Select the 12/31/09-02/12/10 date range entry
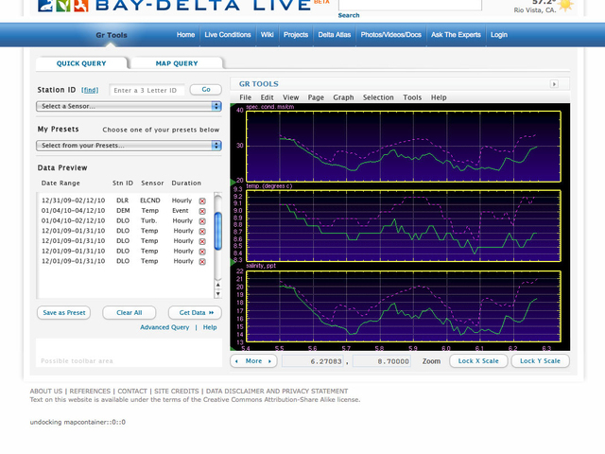 coord(74,201)
